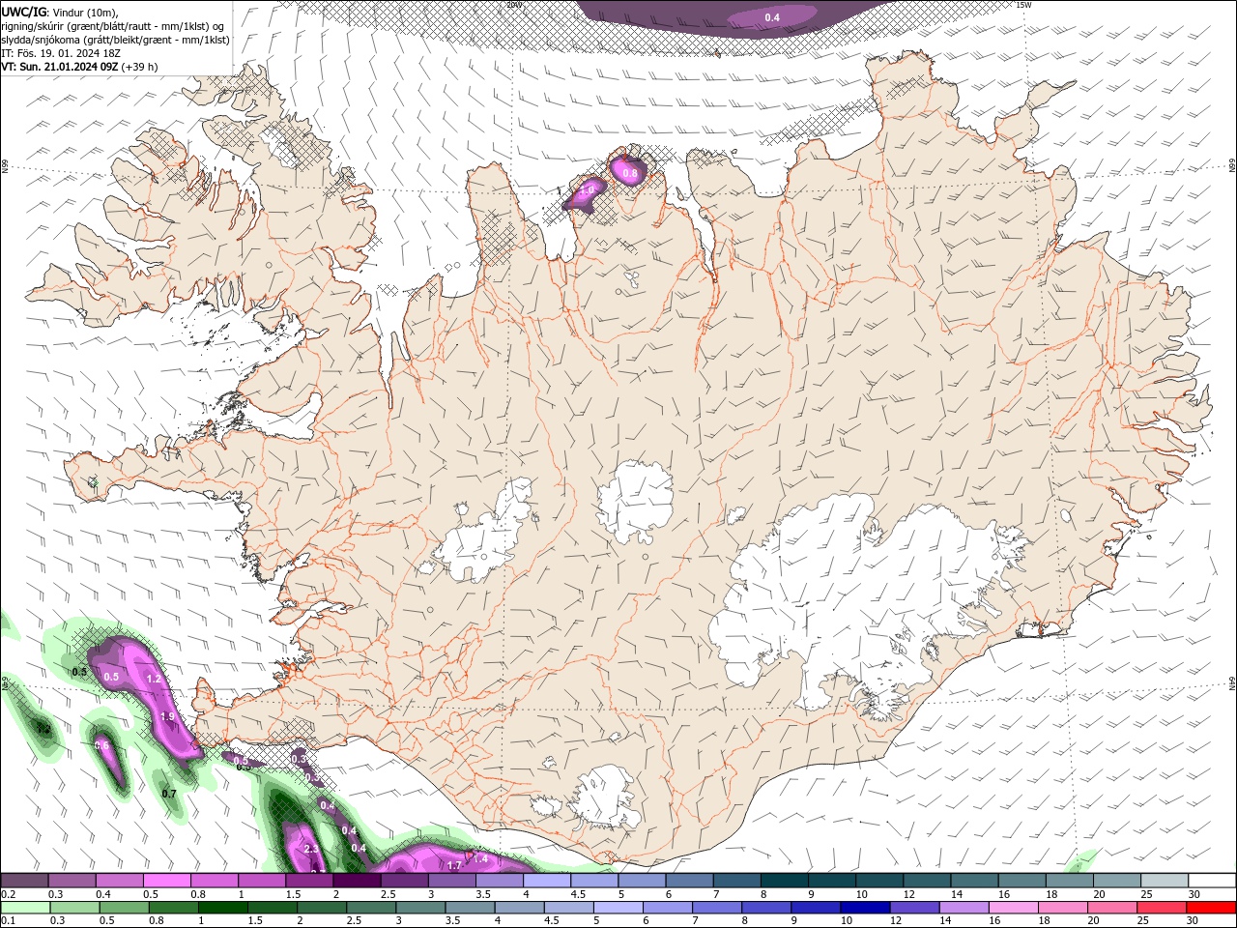Click the '0.1' label starting the lower legend row
The image size is (1237, 928).
point(9,921)
